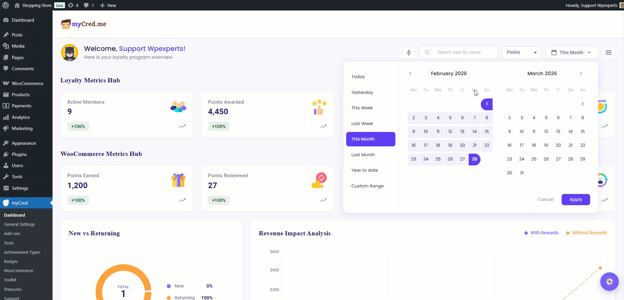Click the lightning bolt quick action icon

[409, 53]
